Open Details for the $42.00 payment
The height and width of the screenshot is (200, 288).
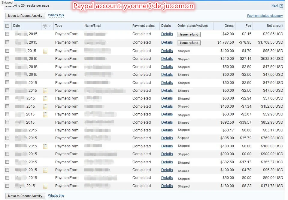coord(167,34)
